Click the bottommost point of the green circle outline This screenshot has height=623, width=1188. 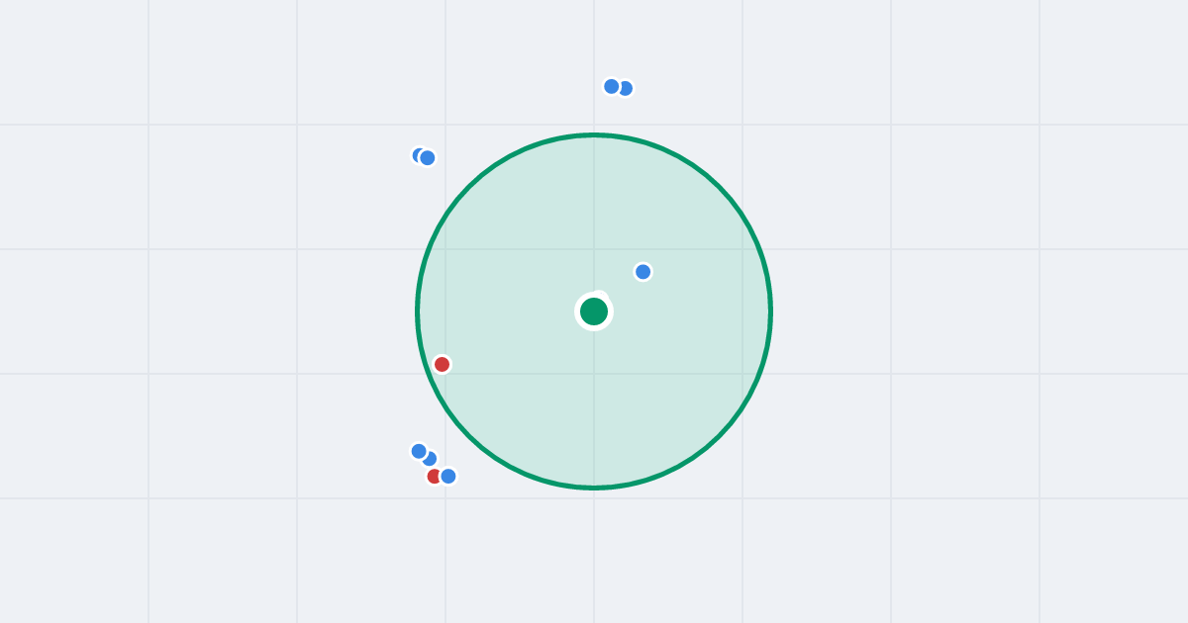click(x=594, y=488)
